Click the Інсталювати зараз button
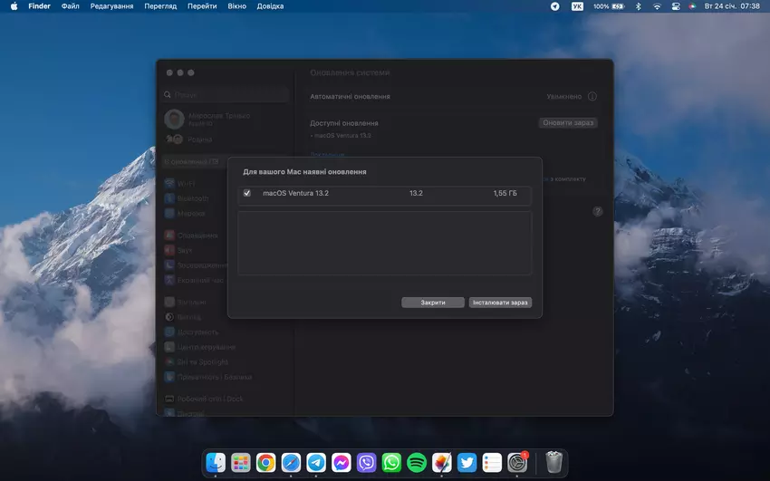The height and width of the screenshot is (481, 770). pos(500,303)
